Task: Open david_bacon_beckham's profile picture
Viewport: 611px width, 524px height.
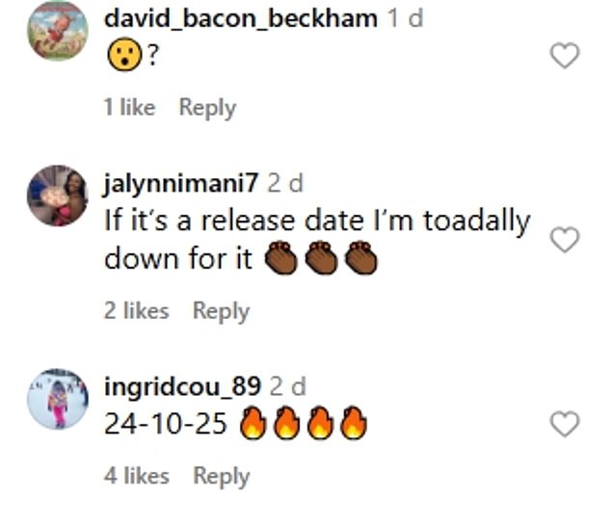Action: tap(57, 32)
